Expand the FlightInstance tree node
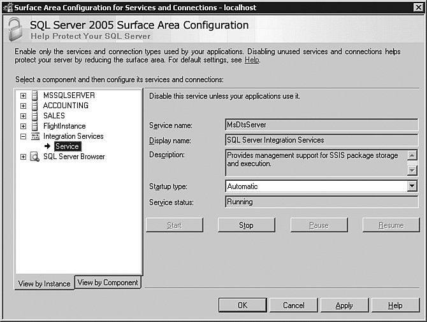The image size is (427, 322). coord(23,126)
